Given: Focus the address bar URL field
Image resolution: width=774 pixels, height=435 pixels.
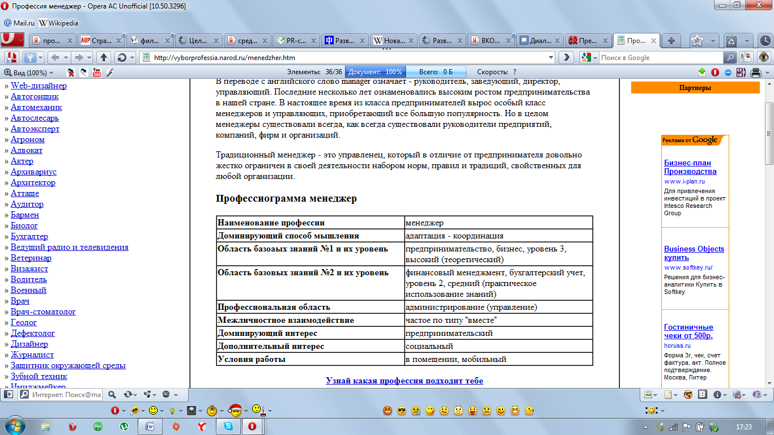Looking at the screenshot, I should point(347,57).
